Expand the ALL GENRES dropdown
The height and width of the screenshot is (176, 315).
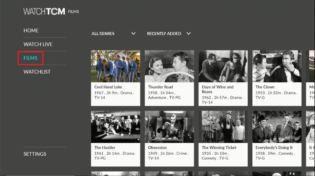(114, 33)
